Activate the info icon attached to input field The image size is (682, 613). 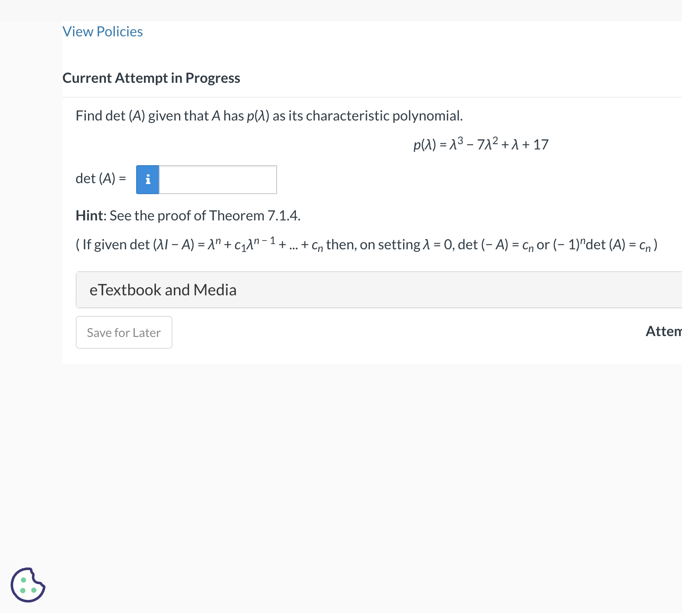148,179
